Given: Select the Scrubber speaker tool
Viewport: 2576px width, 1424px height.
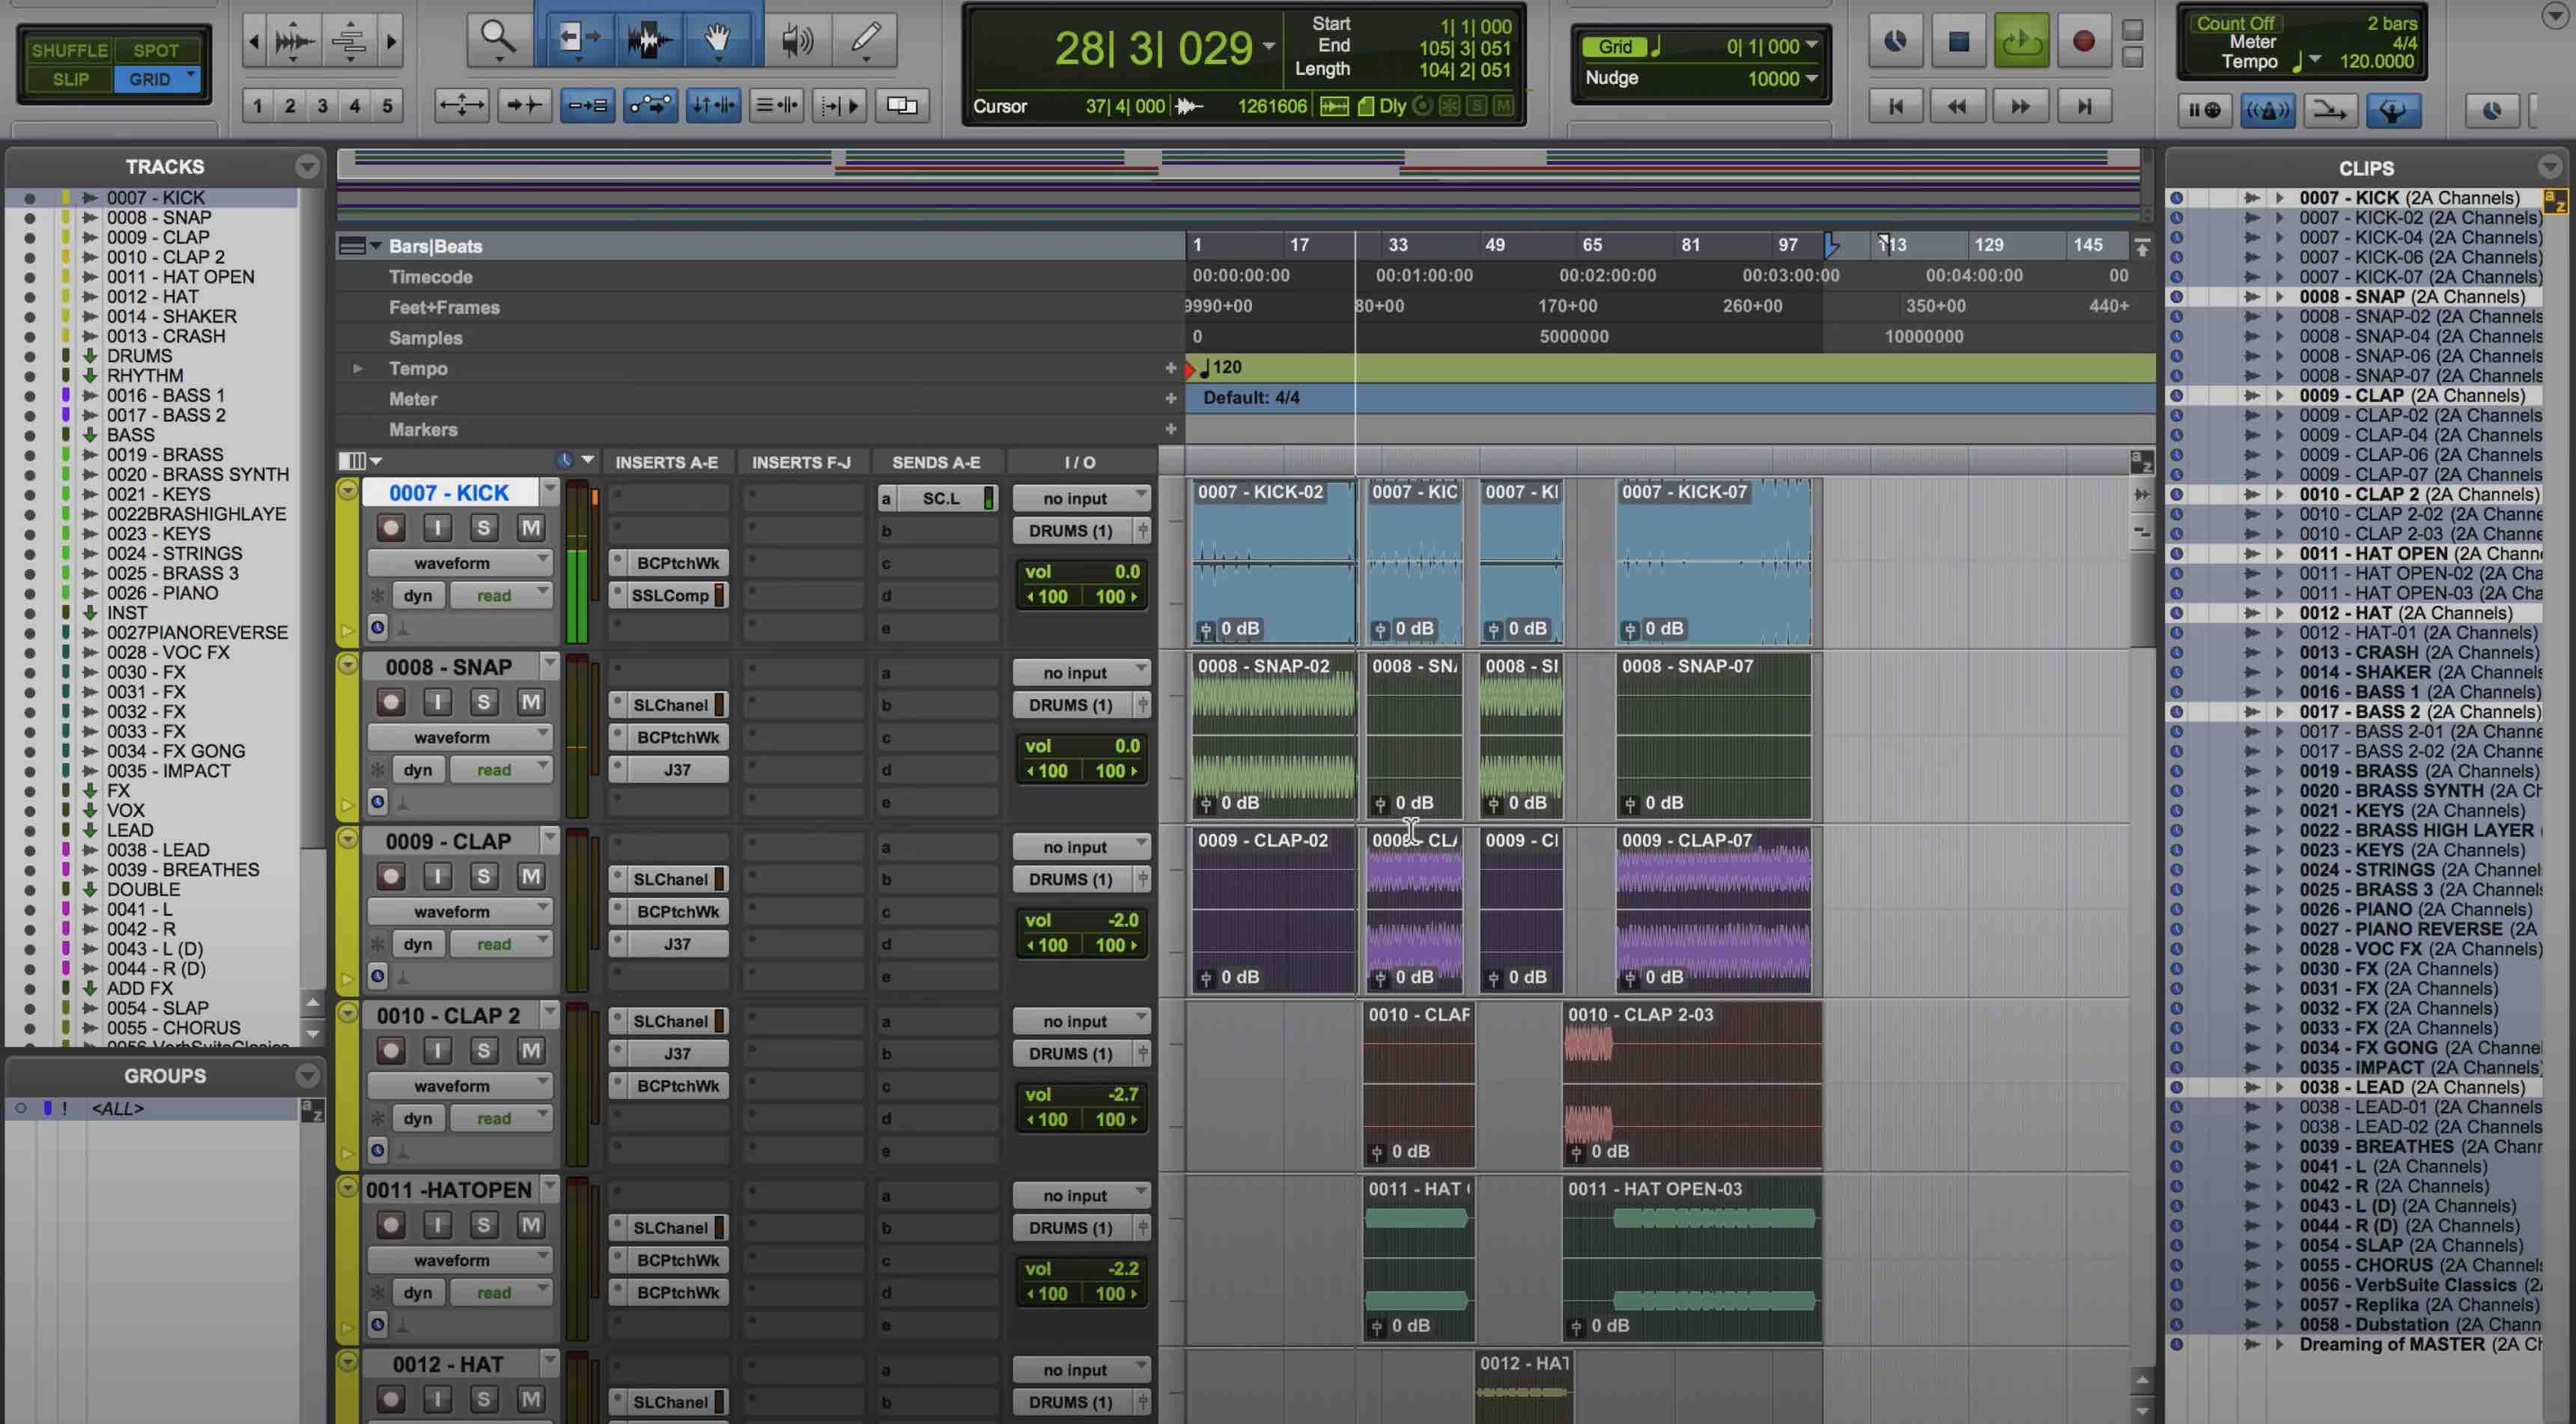Looking at the screenshot, I should click(x=796, y=40).
